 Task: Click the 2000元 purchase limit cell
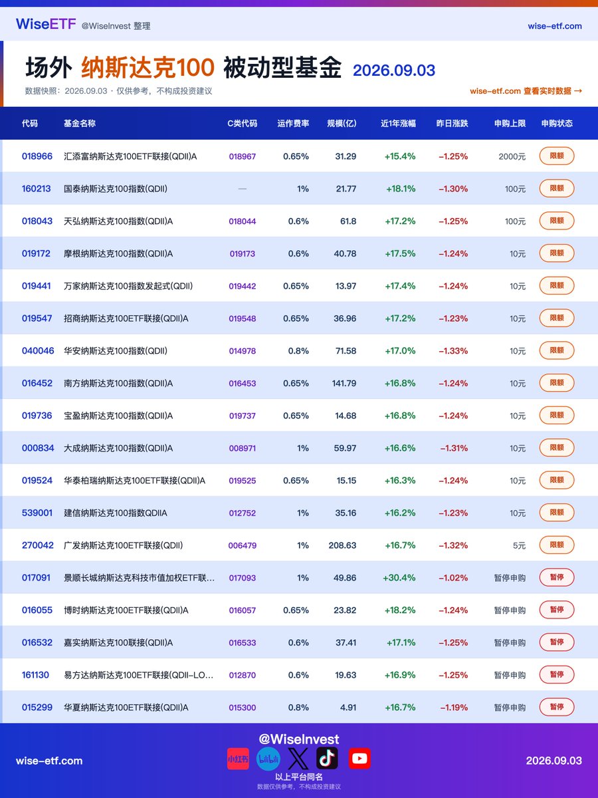[x=512, y=156]
